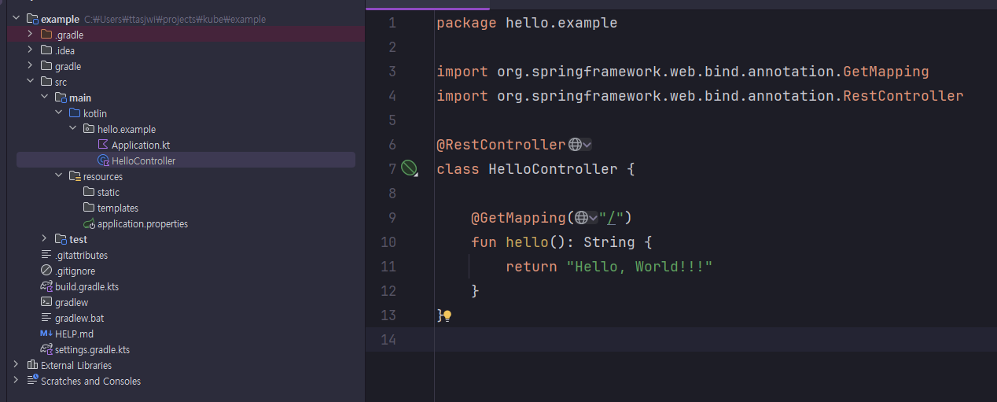This screenshot has width=997, height=402.
Task: Click the templates folder icon
Action: pyautogui.click(x=89, y=208)
